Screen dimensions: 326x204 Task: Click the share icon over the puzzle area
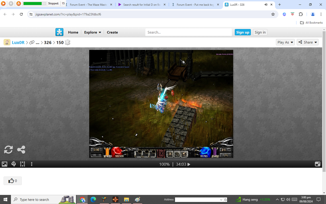pyautogui.click(x=21, y=150)
